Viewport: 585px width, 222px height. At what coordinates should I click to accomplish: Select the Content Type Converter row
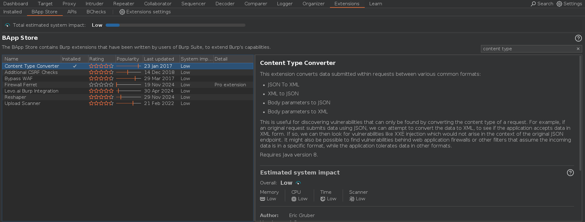click(128, 66)
